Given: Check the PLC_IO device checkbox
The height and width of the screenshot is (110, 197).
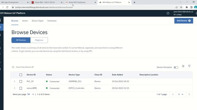Looking at the screenshot, I should pyautogui.click(x=21, y=82).
